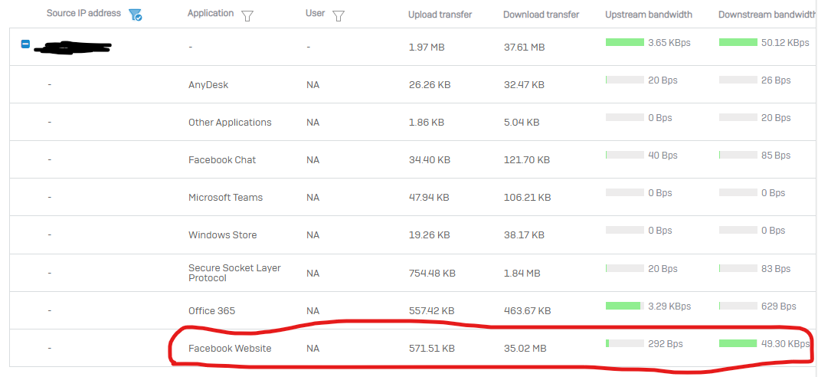Select the Facebook Website row
This screenshot has height=377, width=818.
412,348
